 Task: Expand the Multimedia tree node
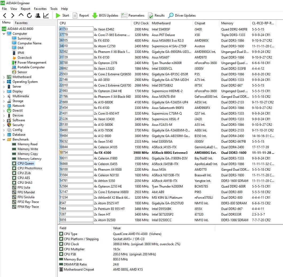4,96
